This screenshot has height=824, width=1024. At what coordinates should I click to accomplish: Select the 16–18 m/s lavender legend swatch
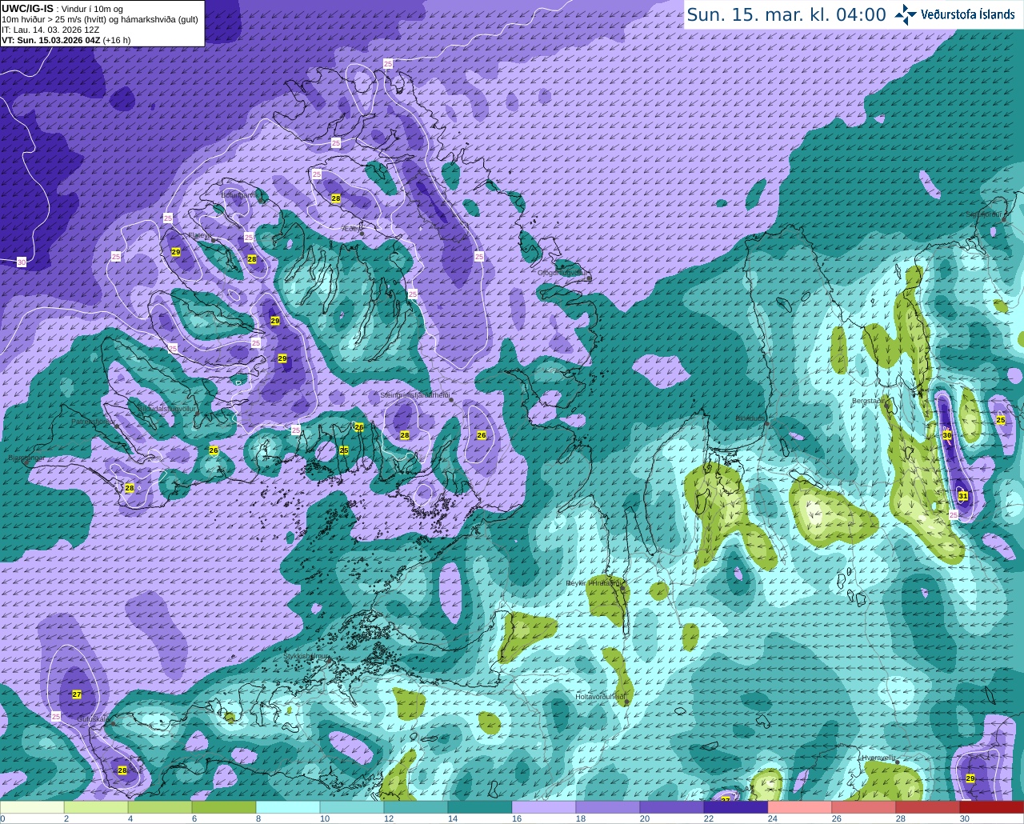(x=544, y=806)
